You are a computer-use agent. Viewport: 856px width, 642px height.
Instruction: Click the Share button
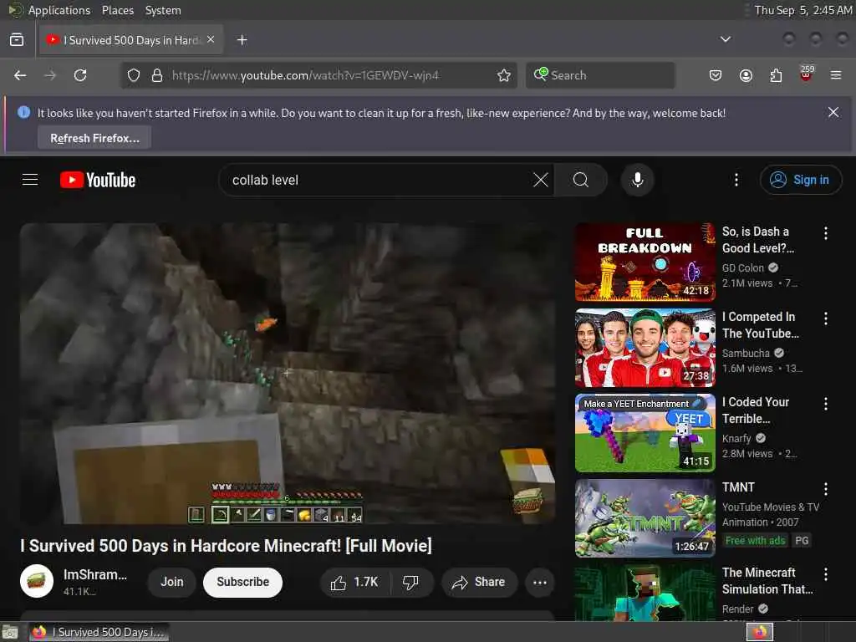(x=479, y=583)
